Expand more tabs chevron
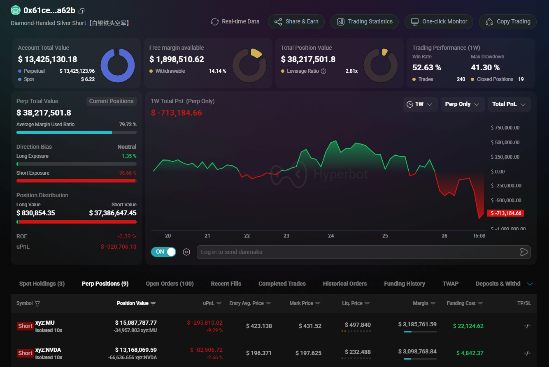Image resolution: width=549 pixels, height=367 pixels. coord(530,284)
